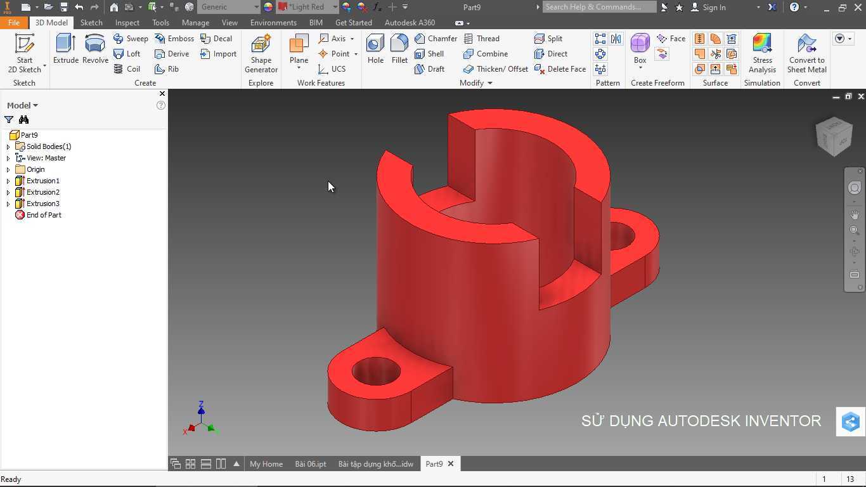Select the Revolve tool
Screen dimensions: 866x487
(95, 49)
